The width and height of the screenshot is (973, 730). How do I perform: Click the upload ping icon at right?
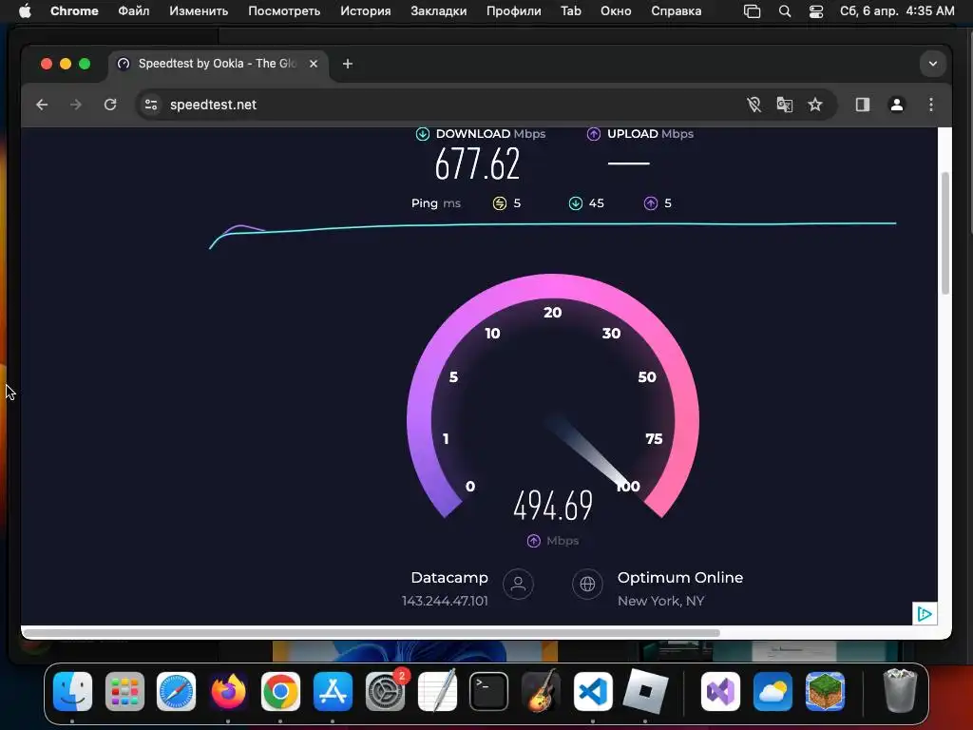tap(650, 203)
